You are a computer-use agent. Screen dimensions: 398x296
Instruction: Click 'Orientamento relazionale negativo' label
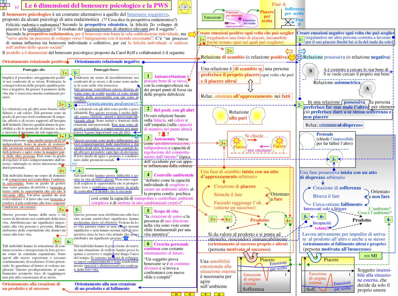pos(107,62)
